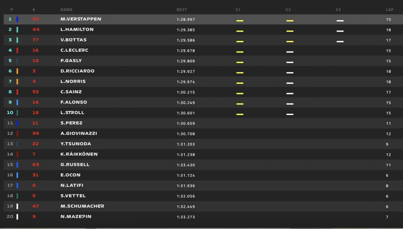Click Gasly's white S2 sector marker
The height and width of the screenshot is (229, 403).
[x=290, y=62]
